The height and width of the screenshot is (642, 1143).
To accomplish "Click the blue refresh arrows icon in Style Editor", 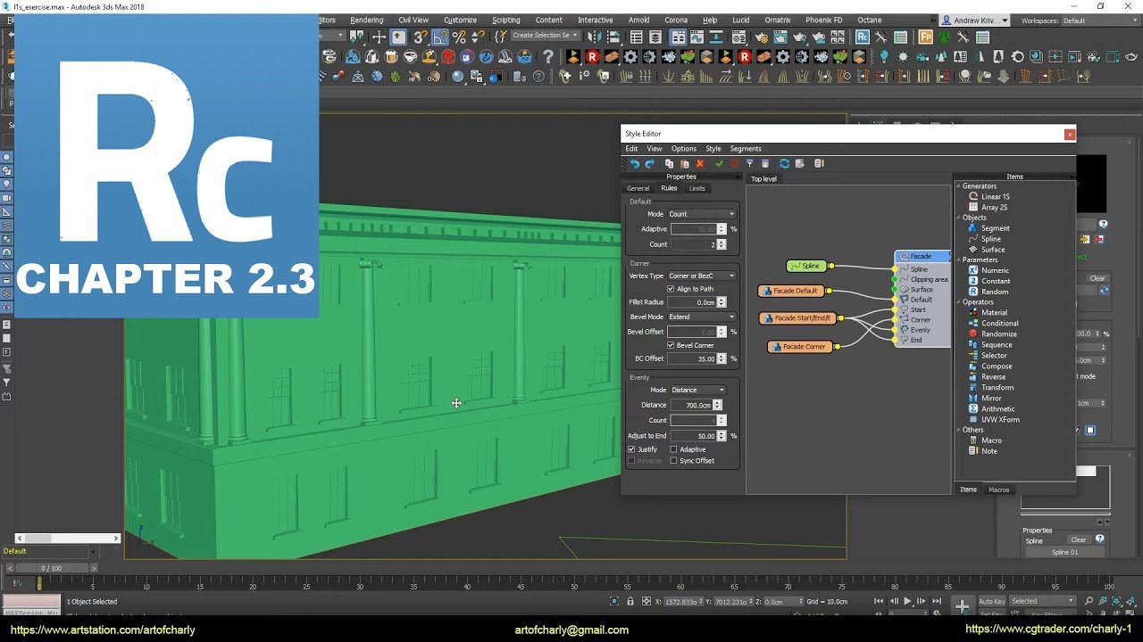I will click(x=784, y=164).
